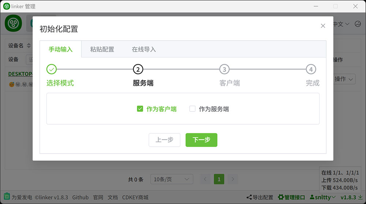Click the snltty user icon
The image size is (366, 204).
(x=312, y=197)
